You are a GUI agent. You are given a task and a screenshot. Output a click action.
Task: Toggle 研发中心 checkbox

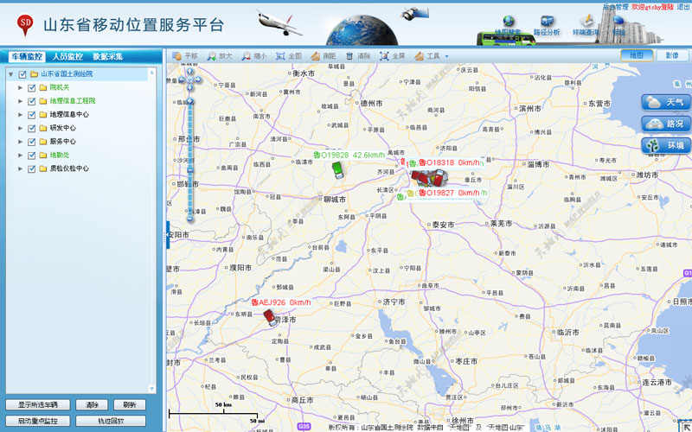pos(31,128)
